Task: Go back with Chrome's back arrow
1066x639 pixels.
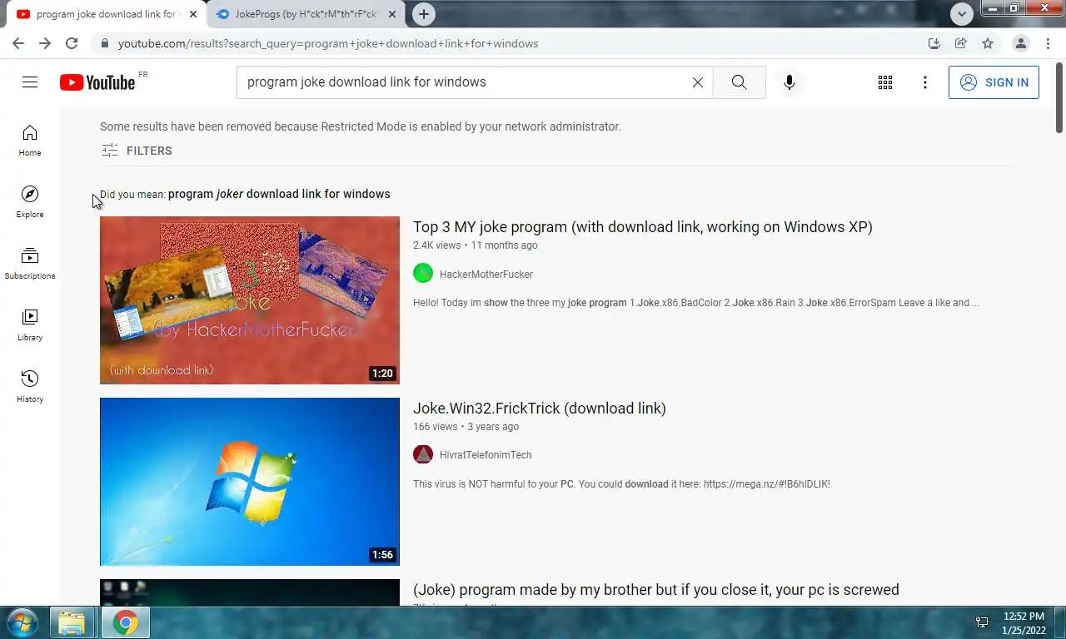Action: pyautogui.click(x=18, y=43)
